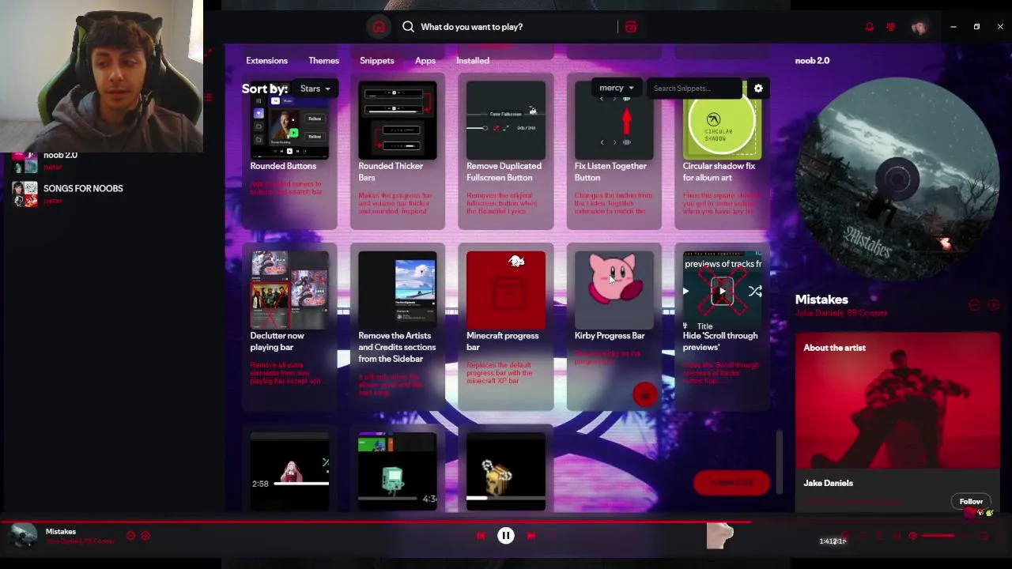Click volume speaker icon

913,536
